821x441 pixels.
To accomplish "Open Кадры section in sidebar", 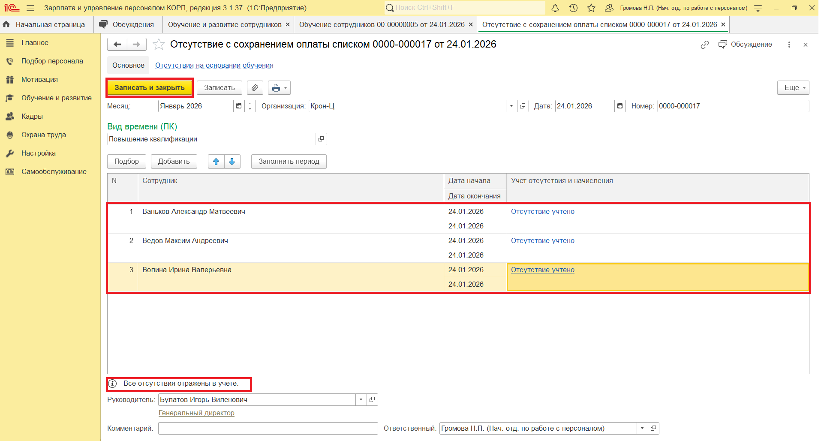I will (32, 117).
